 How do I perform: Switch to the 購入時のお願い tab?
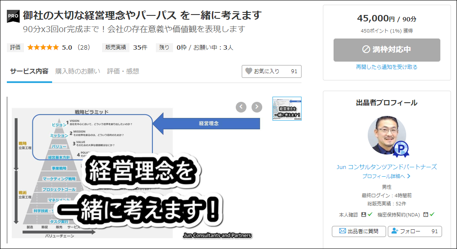[x=78, y=71]
